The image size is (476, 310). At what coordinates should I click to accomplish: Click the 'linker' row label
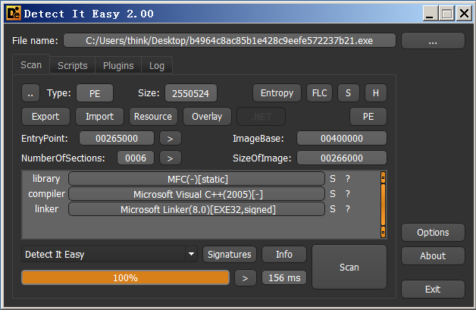tap(46, 209)
